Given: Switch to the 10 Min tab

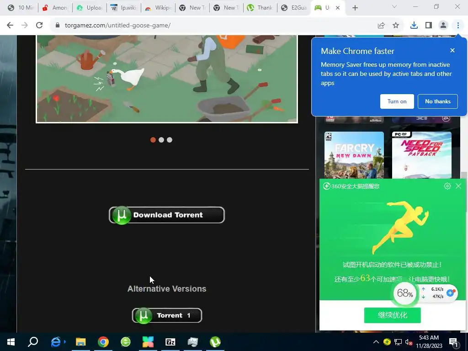Looking at the screenshot, I should coord(21,8).
